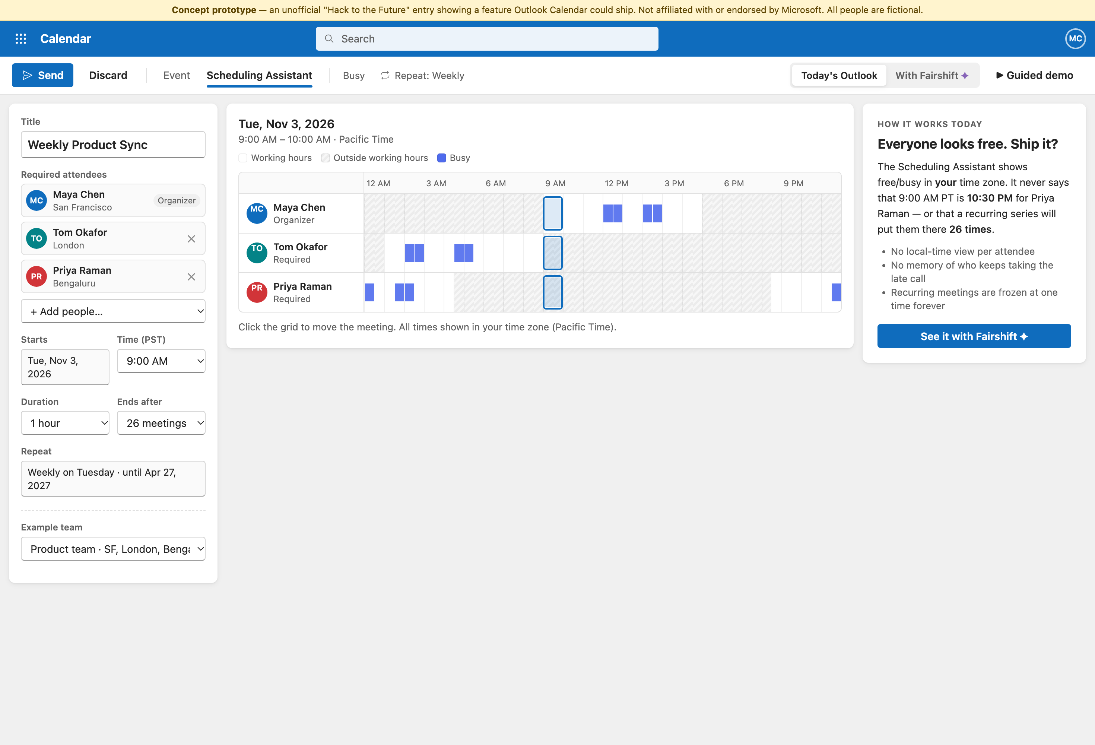The height and width of the screenshot is (745, 1095).
Task: Click Tom Okafor's avatar in the grid row
Action: [x=257, y=253]
